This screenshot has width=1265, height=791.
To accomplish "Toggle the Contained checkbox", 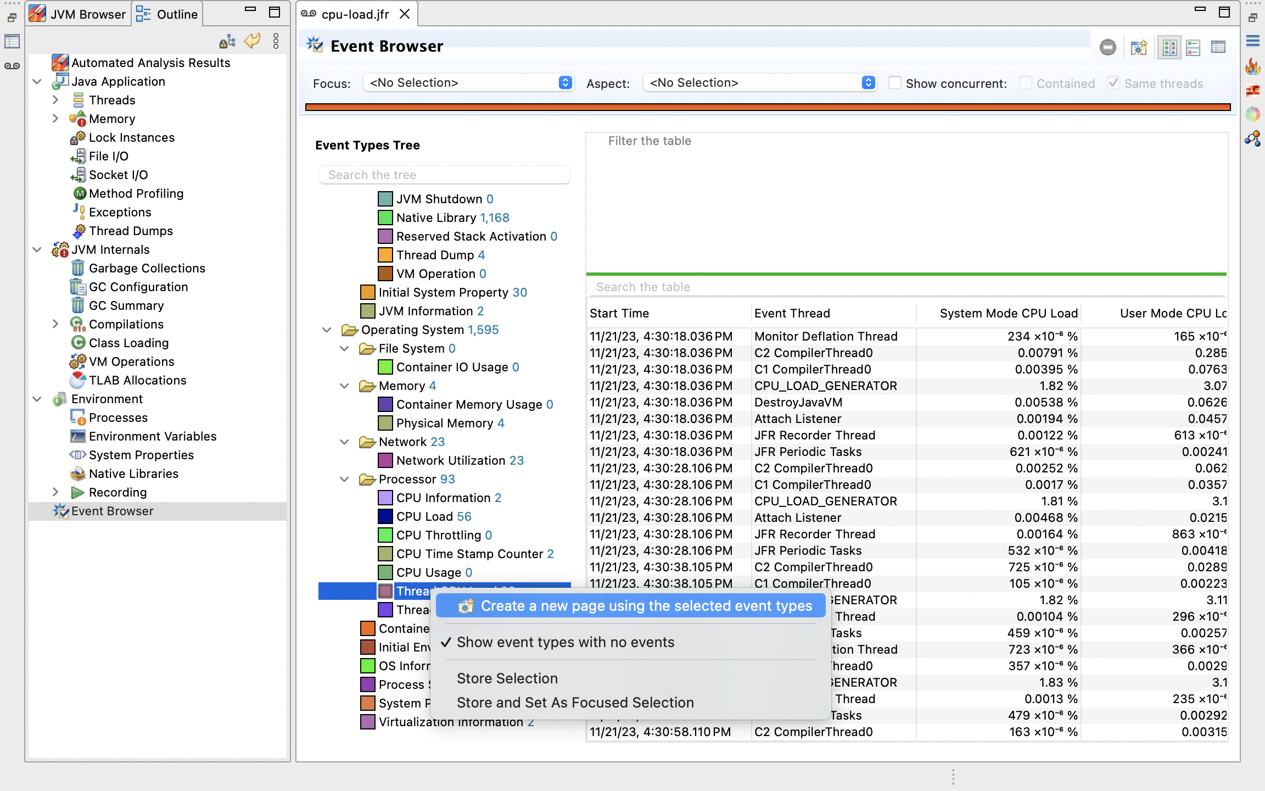I will pyautogui.click(x=1025, y=83).
